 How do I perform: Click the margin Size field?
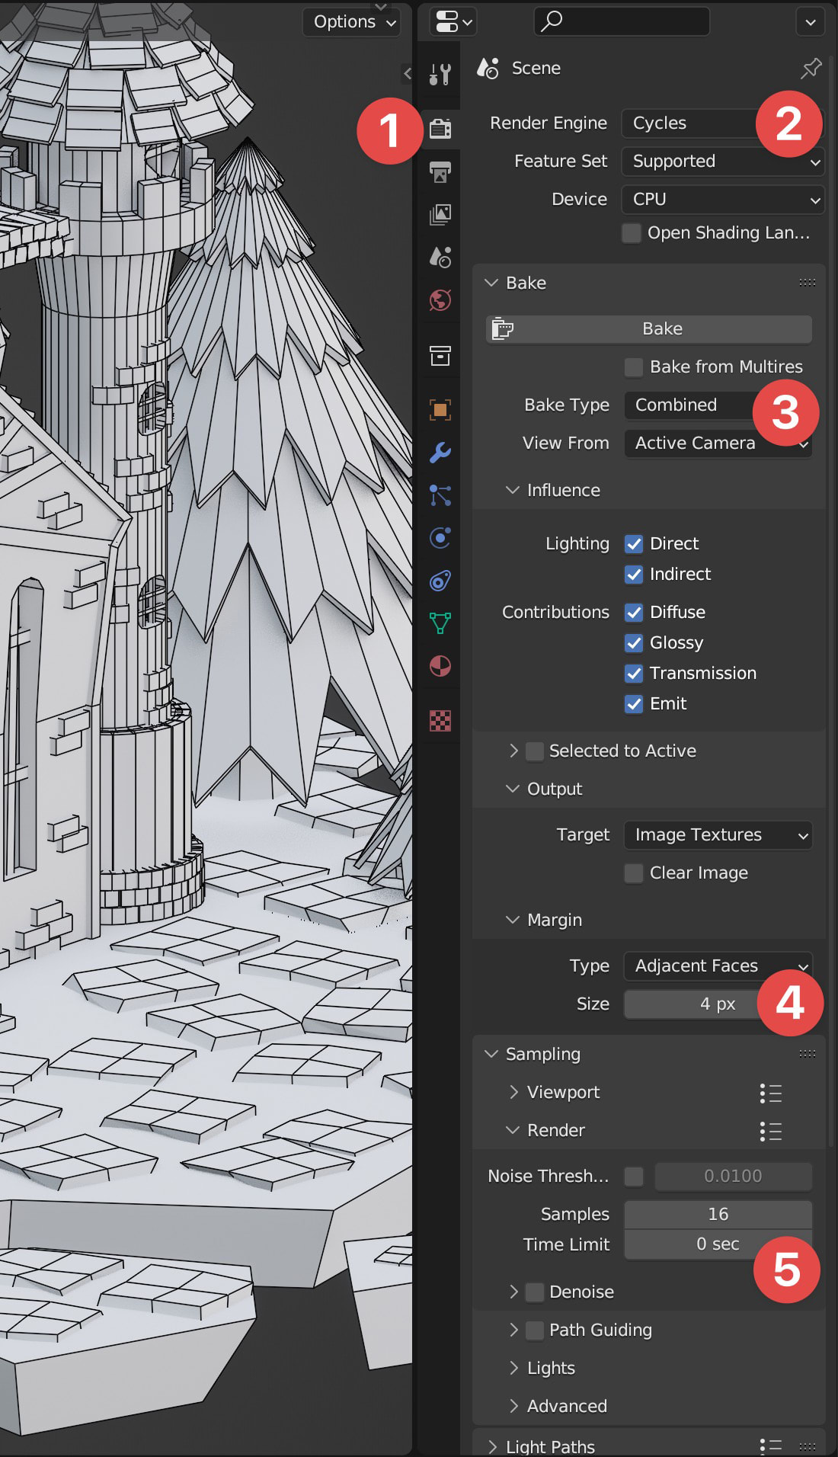pyautogui.click(x=718, y=1004)
